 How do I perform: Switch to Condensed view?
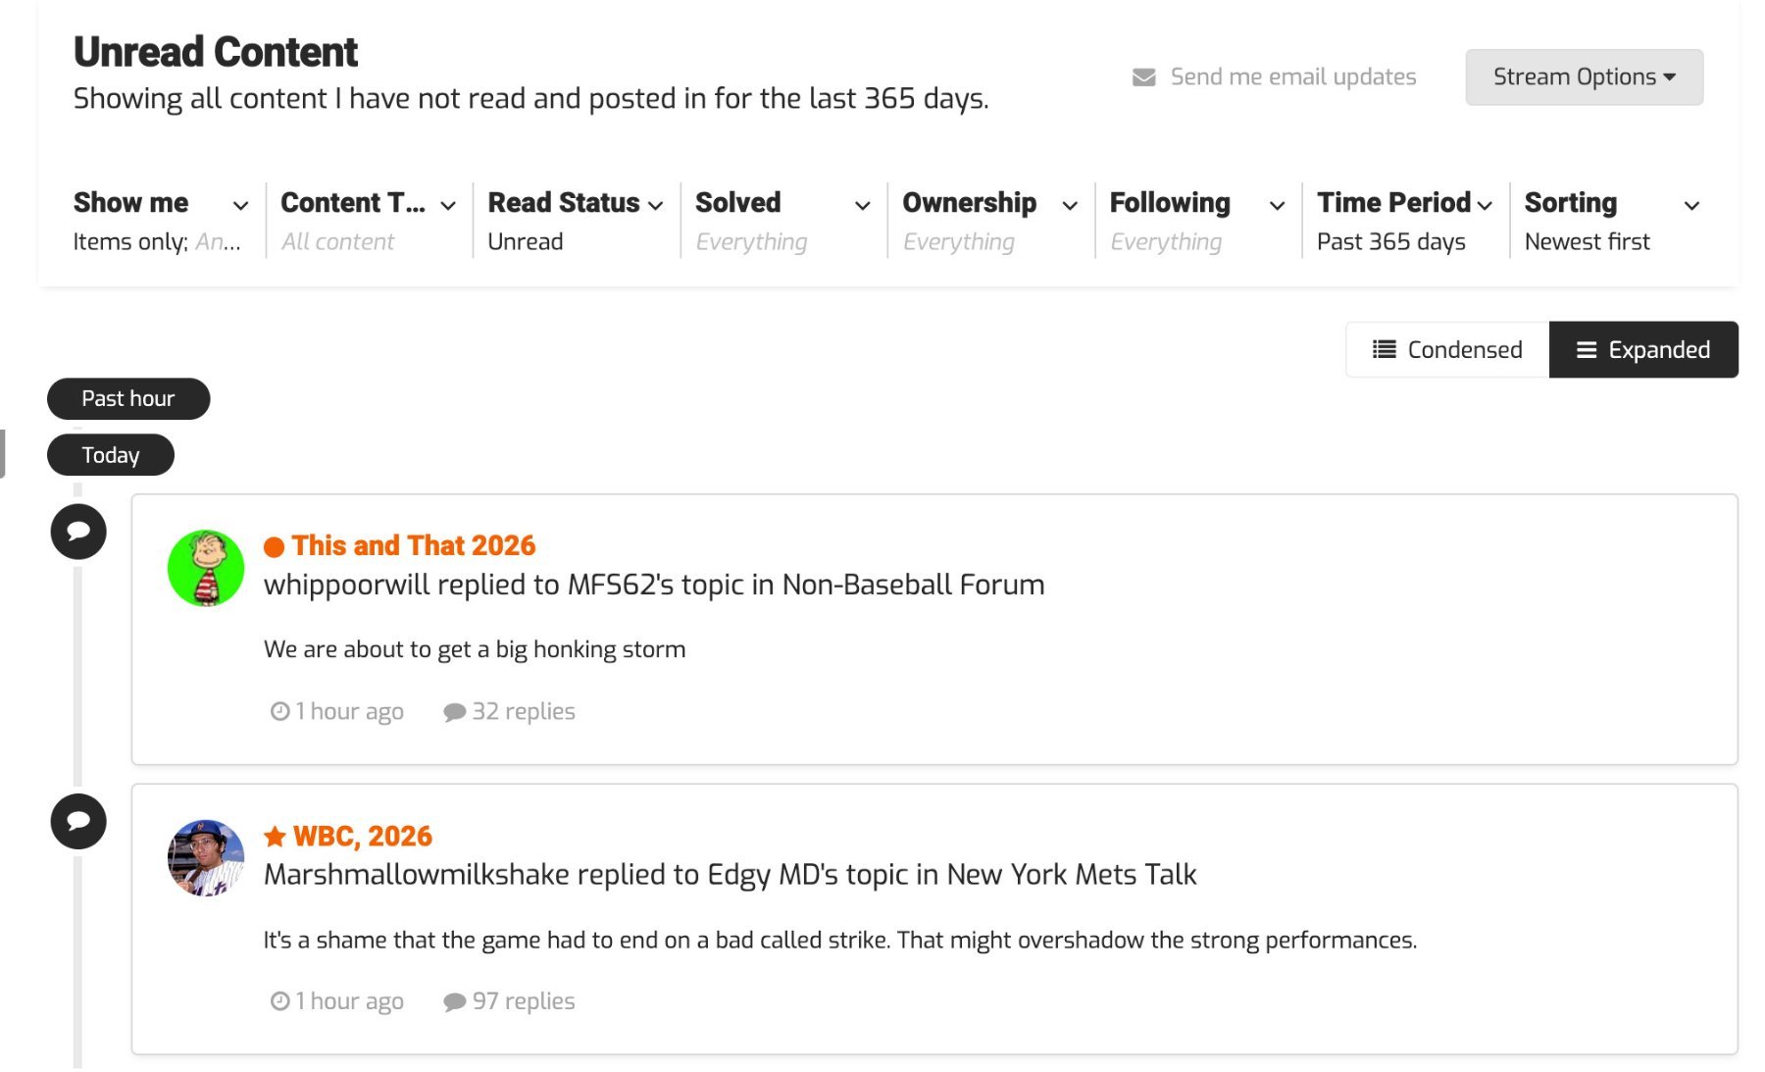tap(1447, 350)
